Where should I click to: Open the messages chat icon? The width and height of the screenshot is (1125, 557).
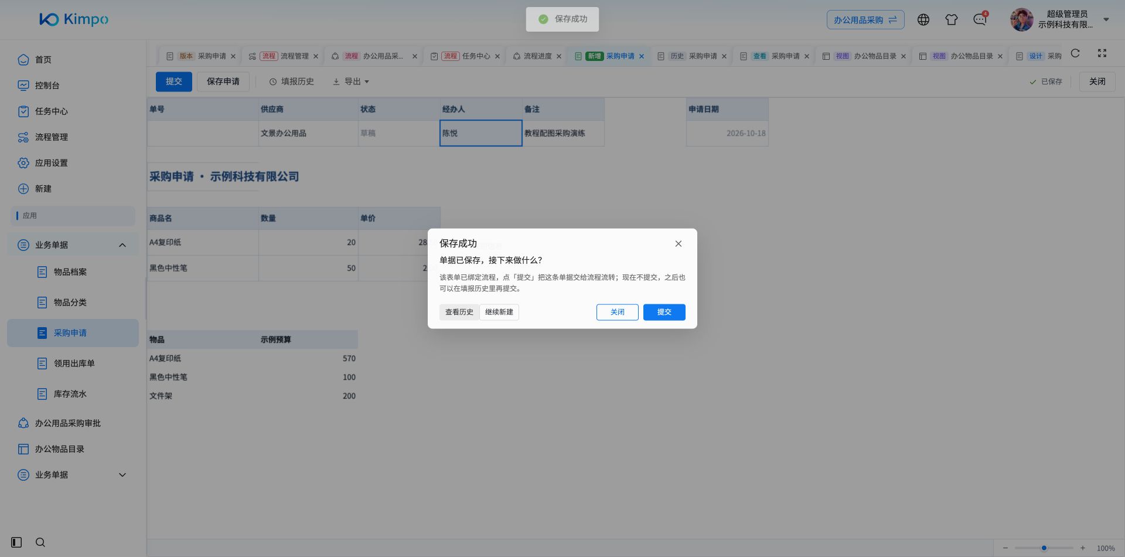980,20
